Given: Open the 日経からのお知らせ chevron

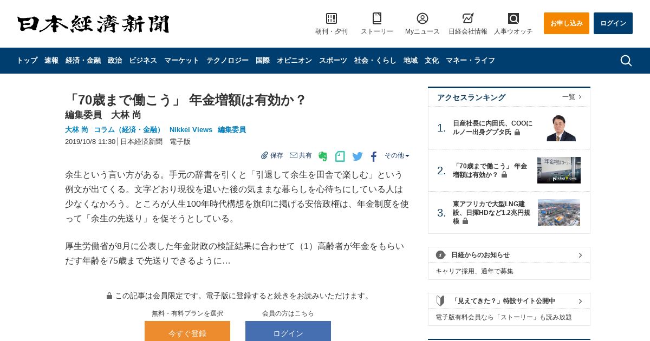Looking at the screenshot, I should pos(580,255).
